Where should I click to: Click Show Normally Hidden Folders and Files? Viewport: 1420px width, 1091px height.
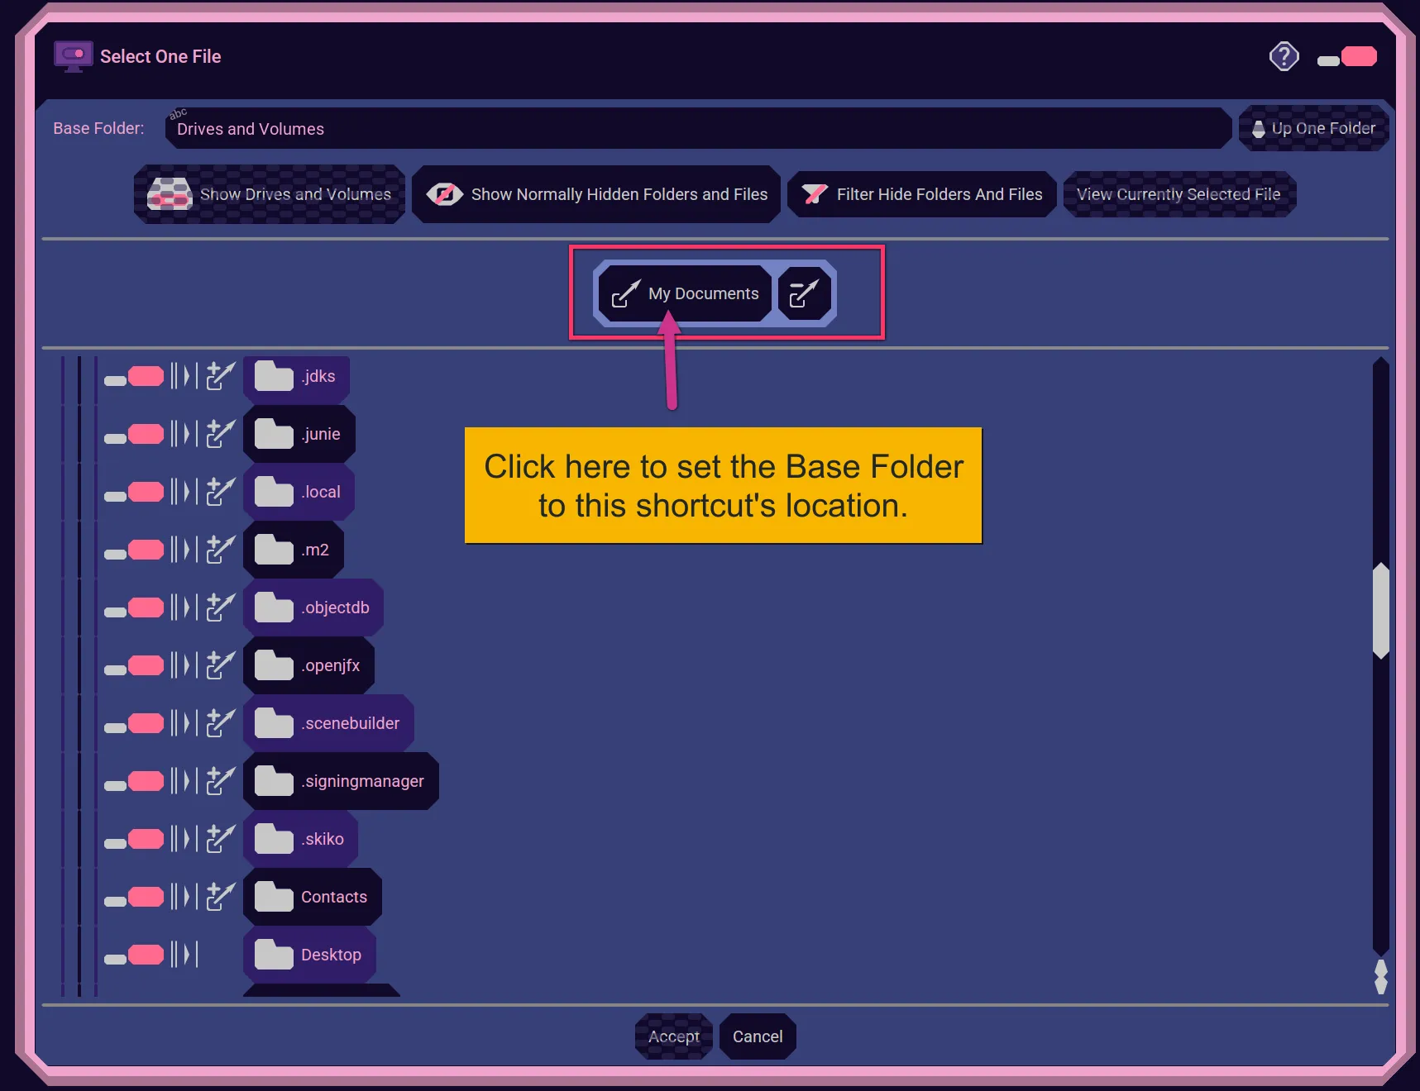click(x=596, y=194)
